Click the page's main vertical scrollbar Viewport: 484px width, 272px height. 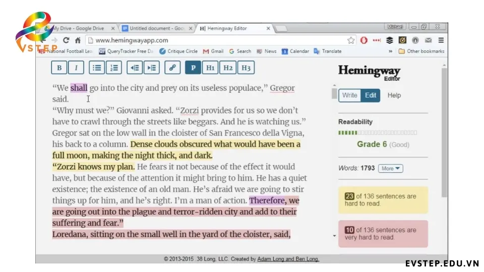tap(444, 132)
